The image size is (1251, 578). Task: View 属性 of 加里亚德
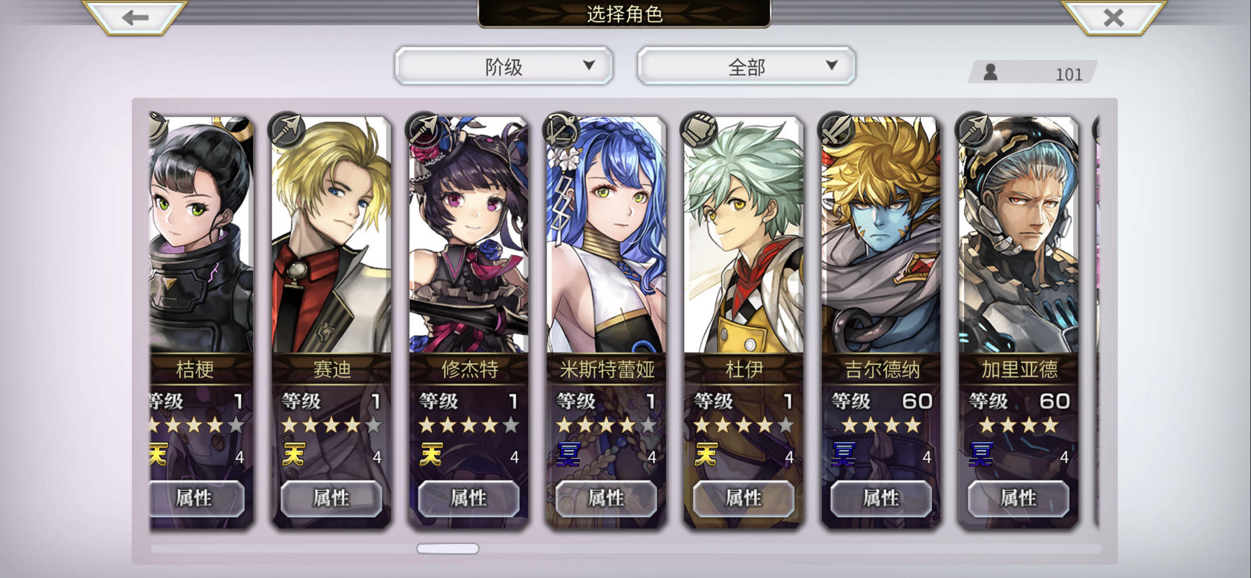click(x=1019, y=498)
